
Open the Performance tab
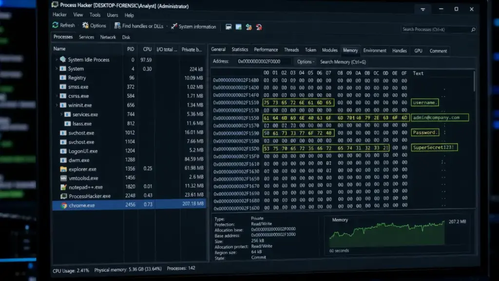pos(266,50)
